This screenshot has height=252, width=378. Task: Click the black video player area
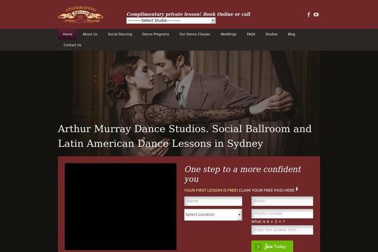coord(120,207)
